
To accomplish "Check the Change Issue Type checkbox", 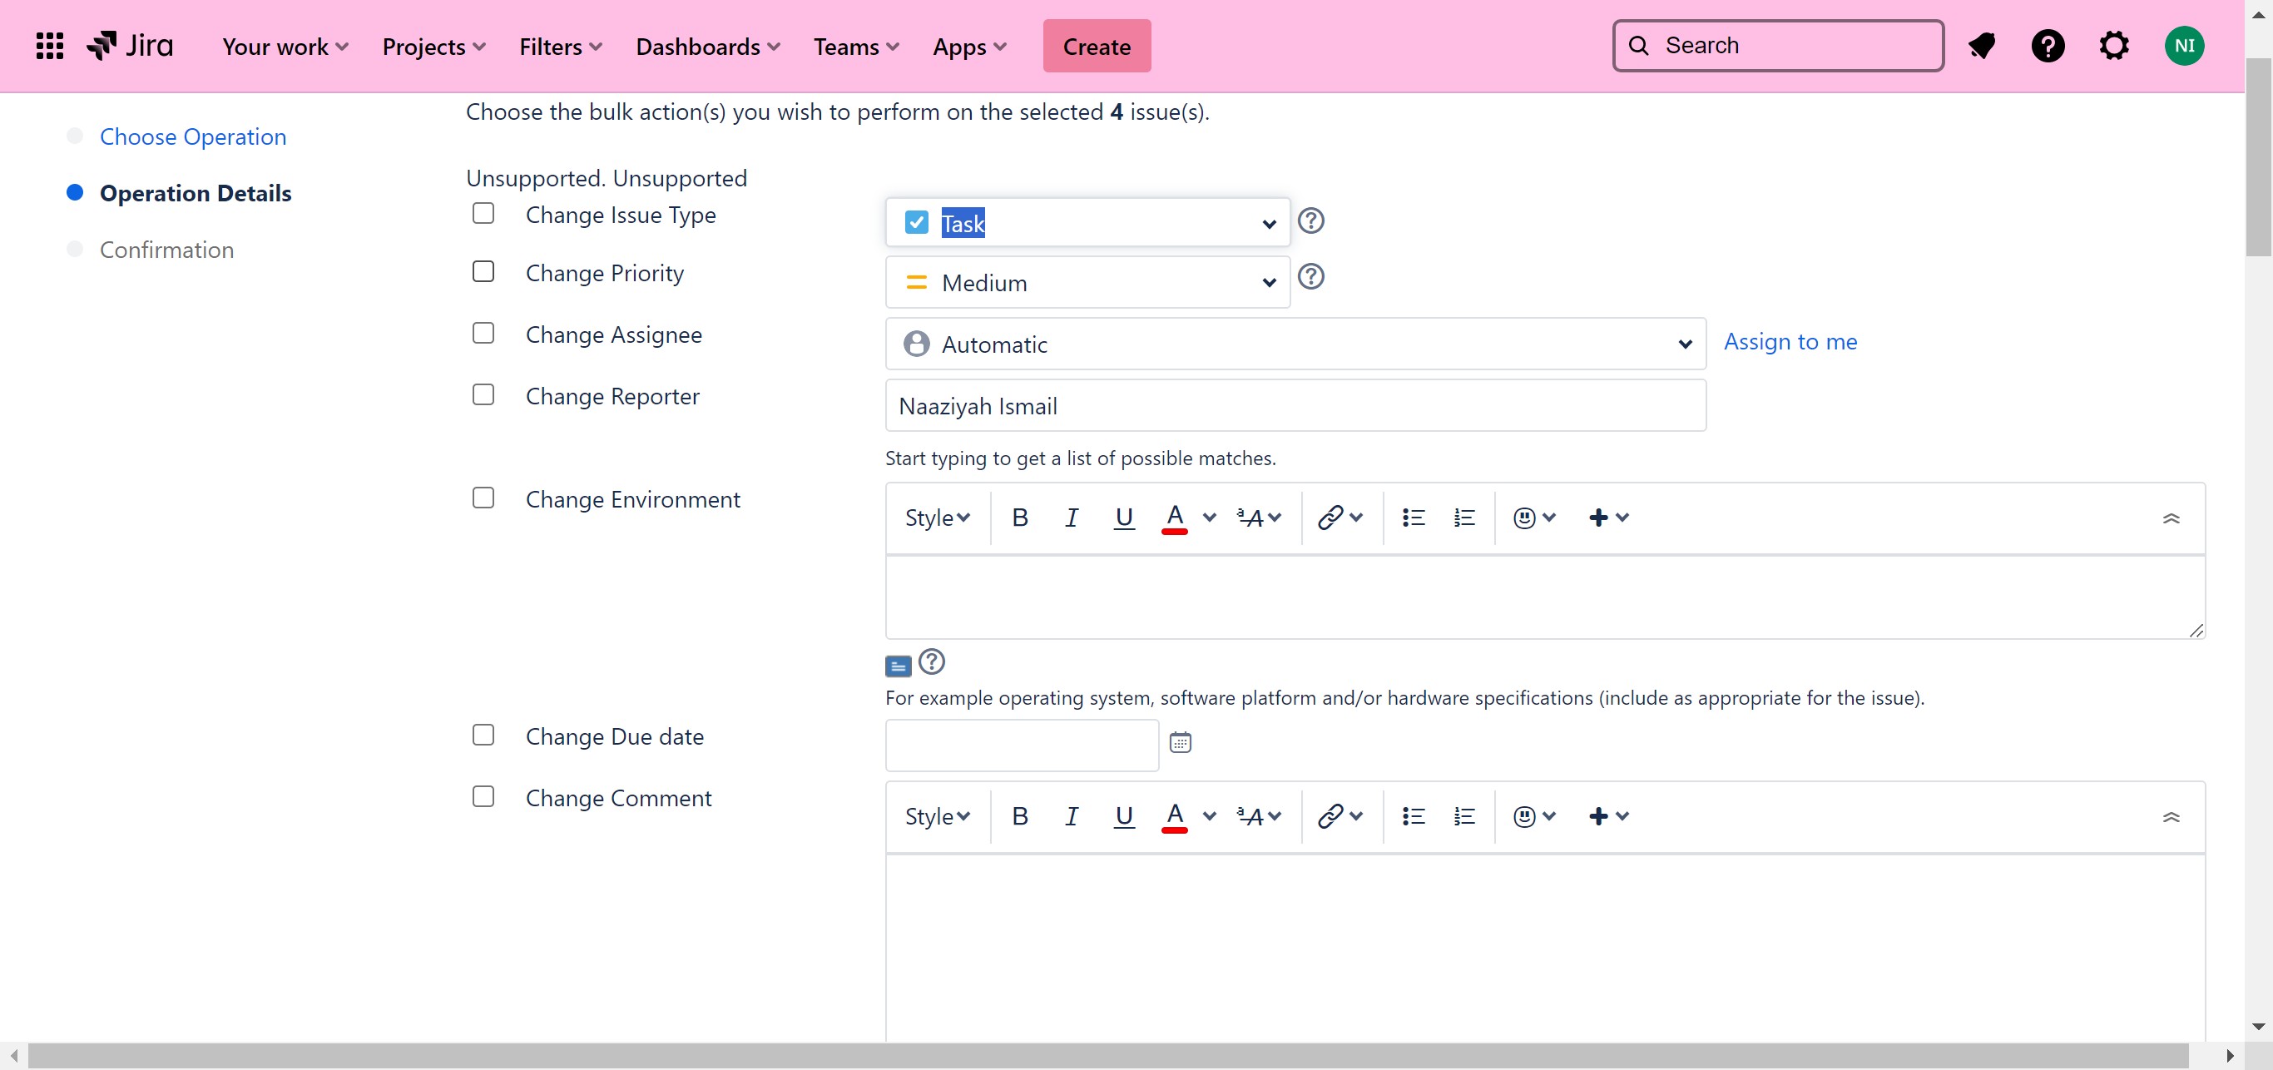I will 483,214.
